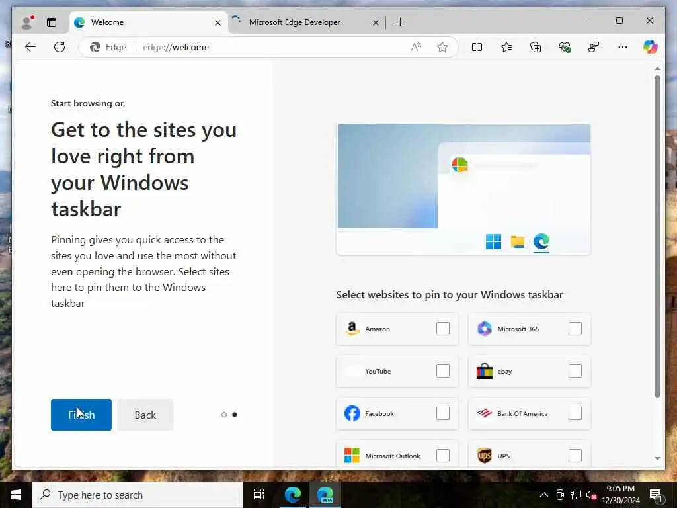Open the Copilot icon
The image size is (677, 508).
pos(650,47)
